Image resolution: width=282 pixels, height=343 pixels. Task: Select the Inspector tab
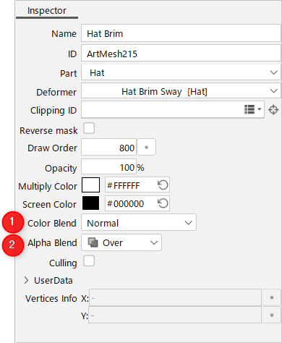[47, 11]
